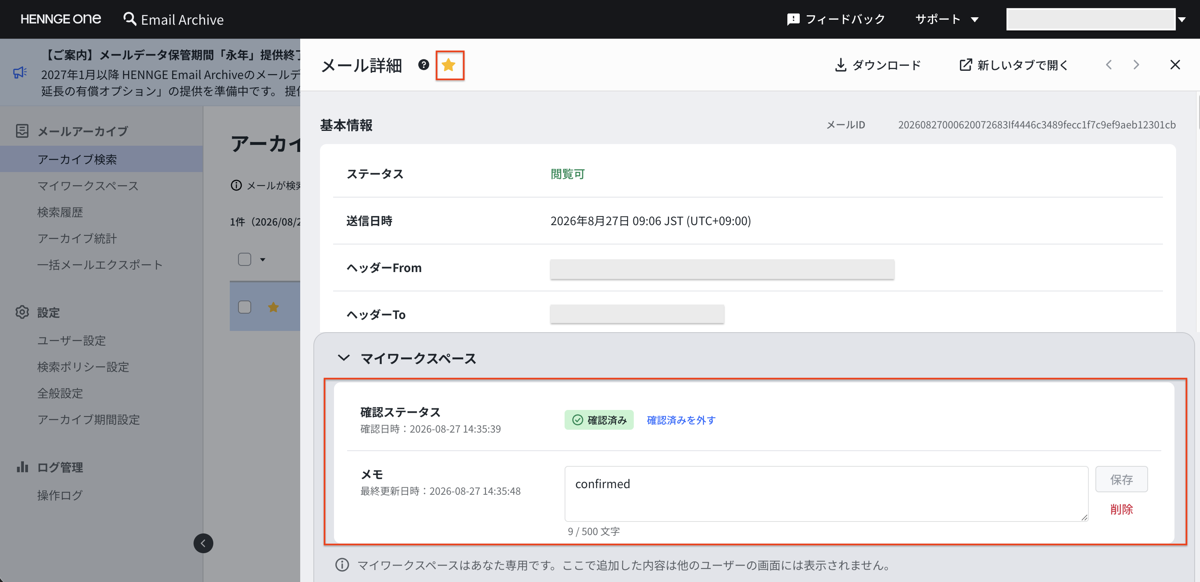
Task: Open the フィードバック feedback link
Action: (x=836, y=19)
